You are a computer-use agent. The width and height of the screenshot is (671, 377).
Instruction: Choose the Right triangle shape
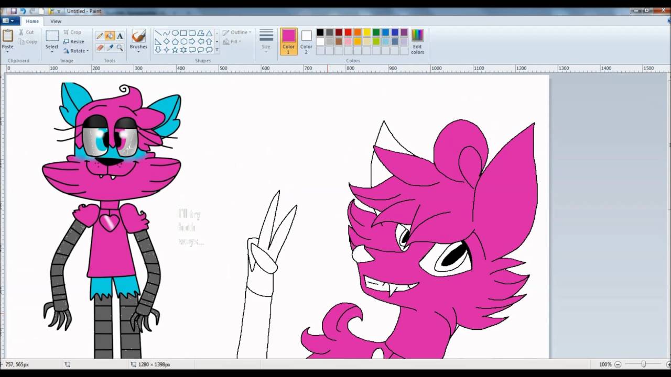[158, 41]
